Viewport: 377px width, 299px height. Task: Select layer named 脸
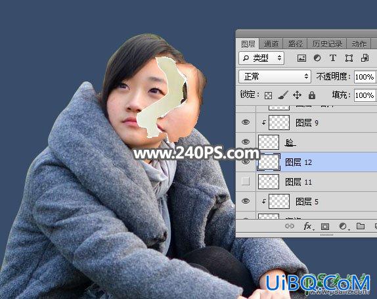point(290,142)
